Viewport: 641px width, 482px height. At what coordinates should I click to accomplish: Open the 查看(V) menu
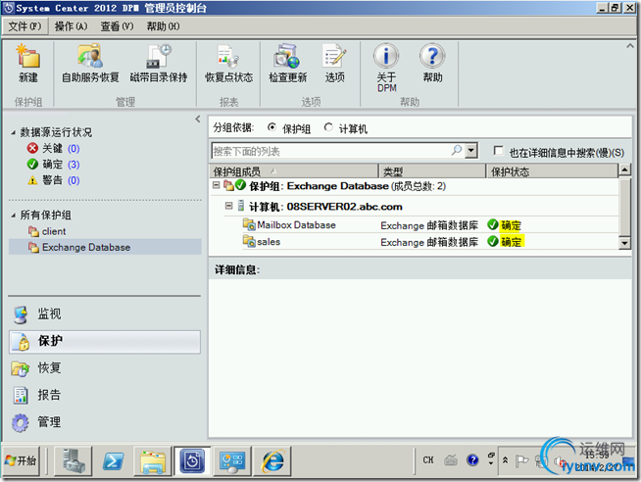click(117, 26)
